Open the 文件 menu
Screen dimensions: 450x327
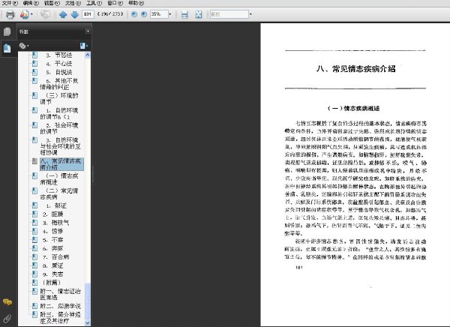pos(10,3)
